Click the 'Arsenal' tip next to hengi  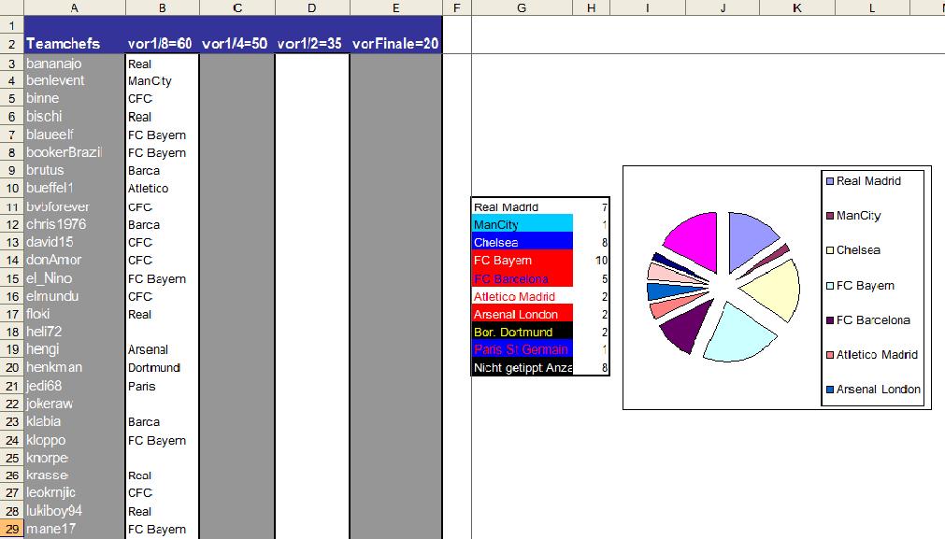[163, 350]
